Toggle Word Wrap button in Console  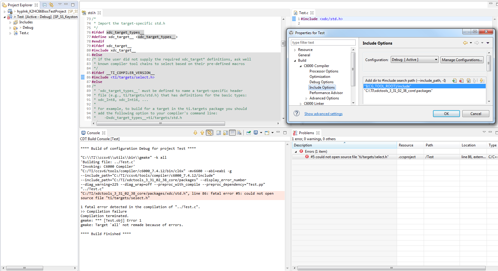232,133
